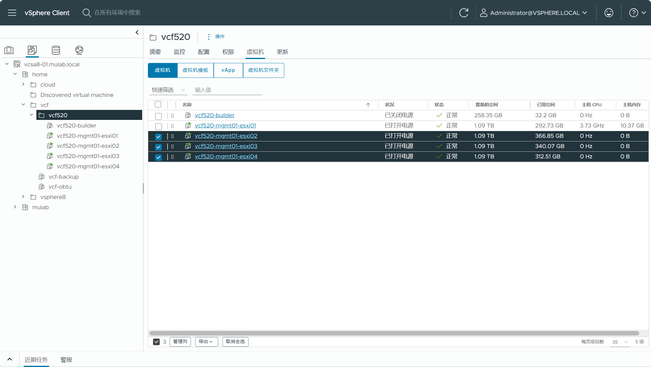This screenshot has height=367, width=651.
Task: Collapse the vcsa8-01.mulab.local tree node
Action: point(7,64)
